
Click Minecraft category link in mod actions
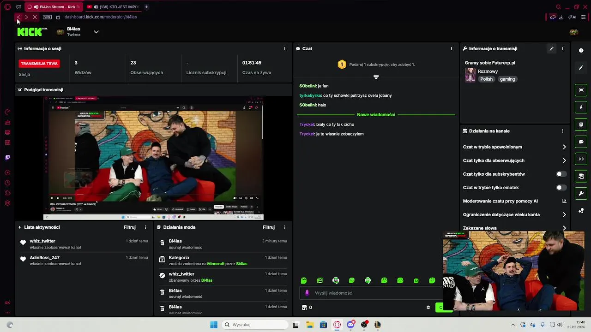click(216, 264)
